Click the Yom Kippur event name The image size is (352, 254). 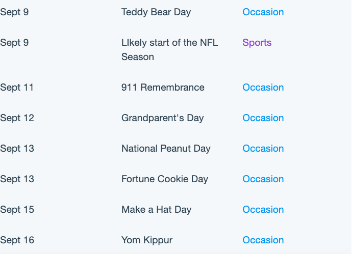(x=147, y=240)
